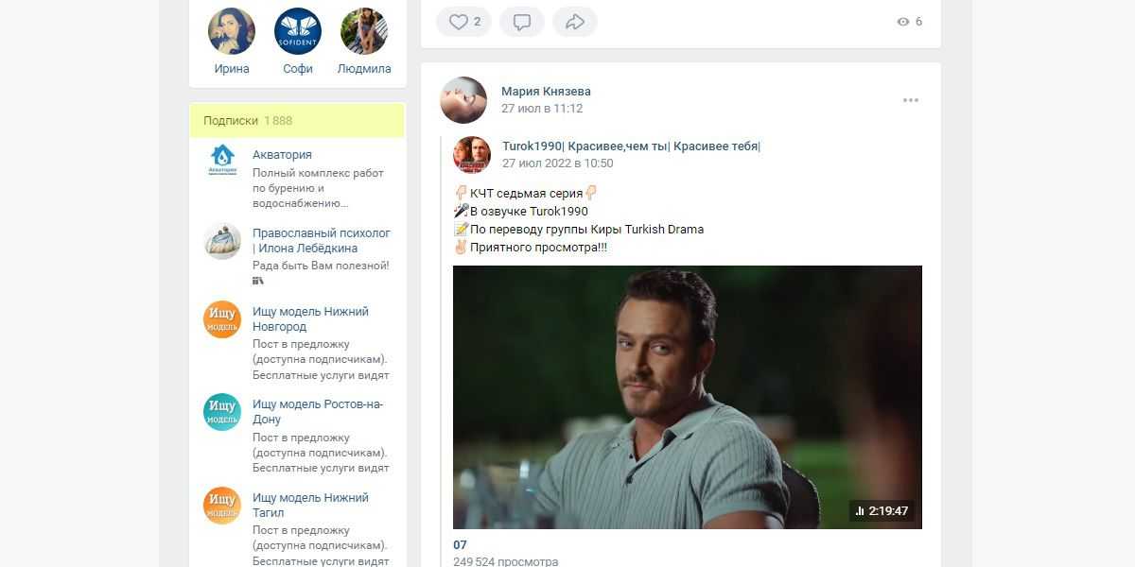Open Ищу модель Нижний Новгород icon
The height and width of the screenshot is (567, 1135).
(222, 319)
